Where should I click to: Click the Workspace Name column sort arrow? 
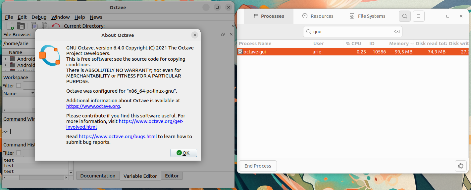(x=32, y=93)
